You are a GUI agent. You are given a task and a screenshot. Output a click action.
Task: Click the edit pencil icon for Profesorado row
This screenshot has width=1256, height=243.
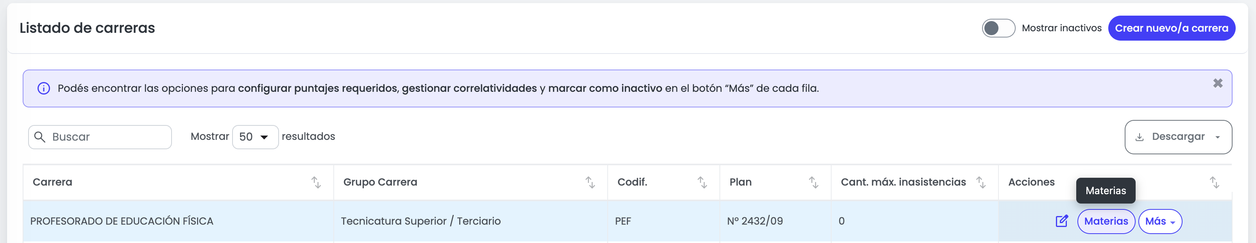[1061, 221]
